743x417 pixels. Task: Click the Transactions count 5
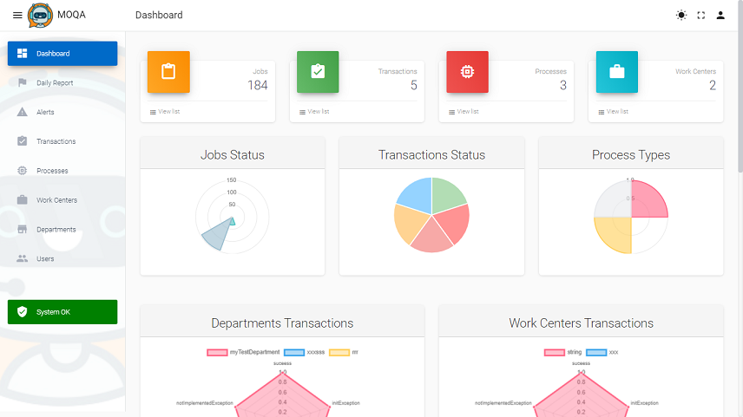(x=414, y=85)
